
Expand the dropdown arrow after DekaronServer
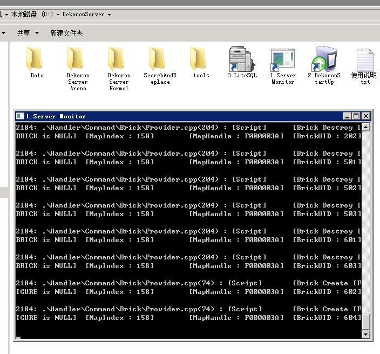[x=110, y=15]
